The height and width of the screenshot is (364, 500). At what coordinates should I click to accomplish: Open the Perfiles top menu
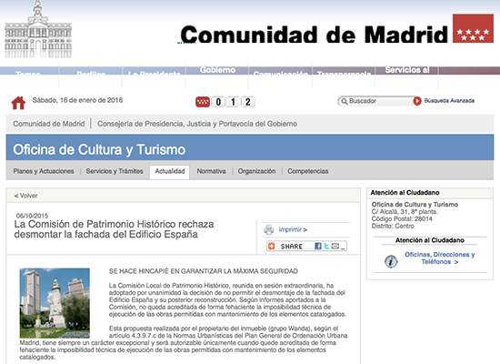(x=91, y=73)
